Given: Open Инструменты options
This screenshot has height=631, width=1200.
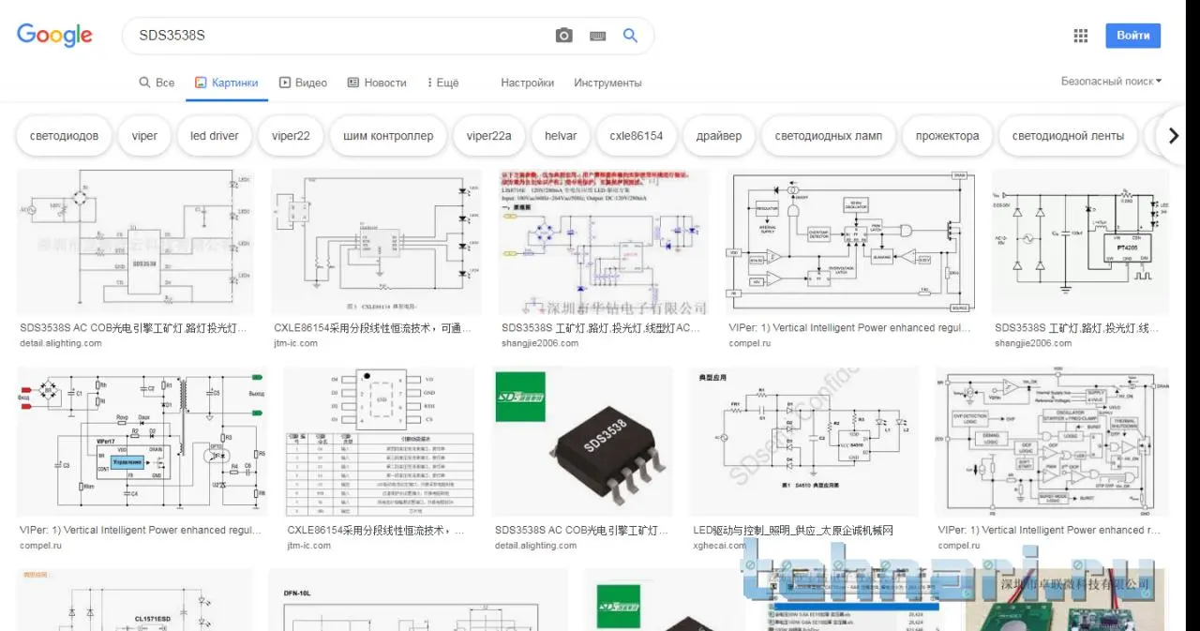Looking at the screenshot, I should tap(607, 83).
